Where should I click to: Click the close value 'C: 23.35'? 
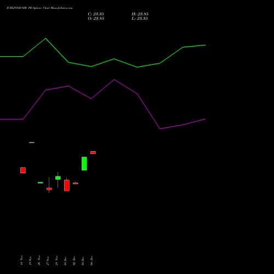(96, 14)
